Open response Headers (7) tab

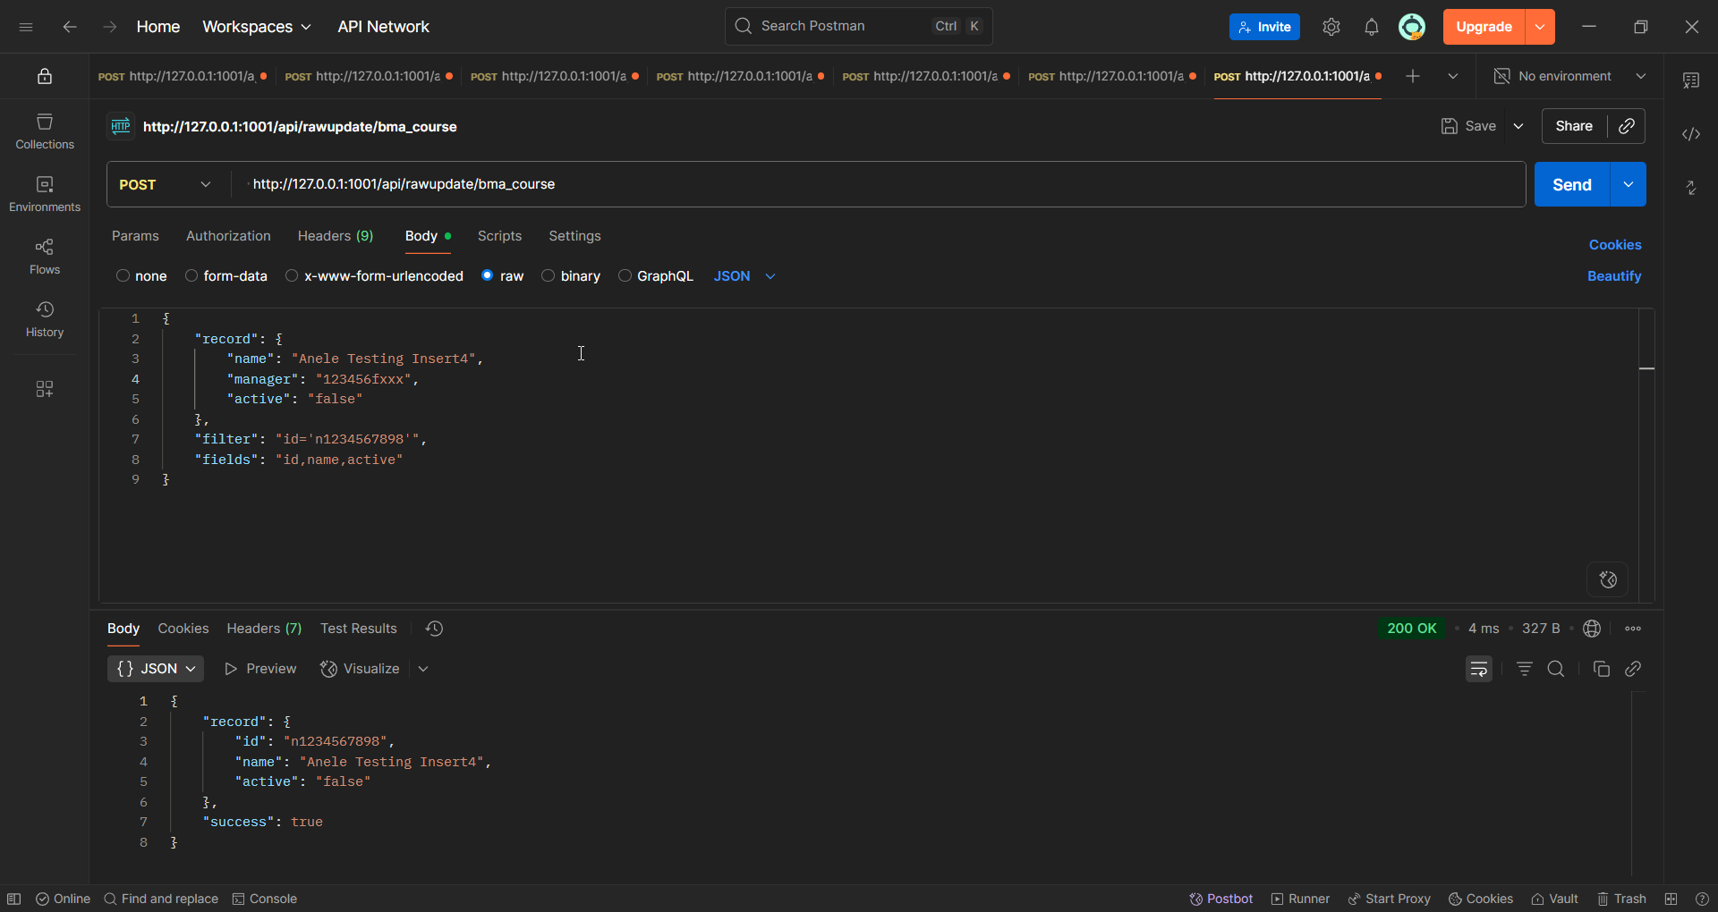(x=264, y=629)
